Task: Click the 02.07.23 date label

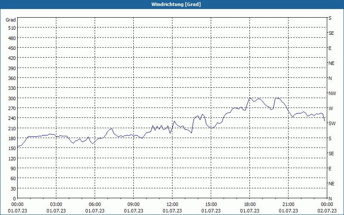Action: 327,211
